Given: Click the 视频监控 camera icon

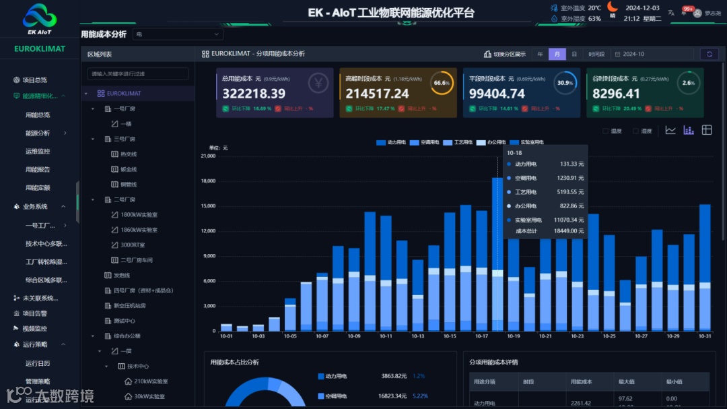Looking at the screenshot, I should pyautogui.click(x=16, y=328).
